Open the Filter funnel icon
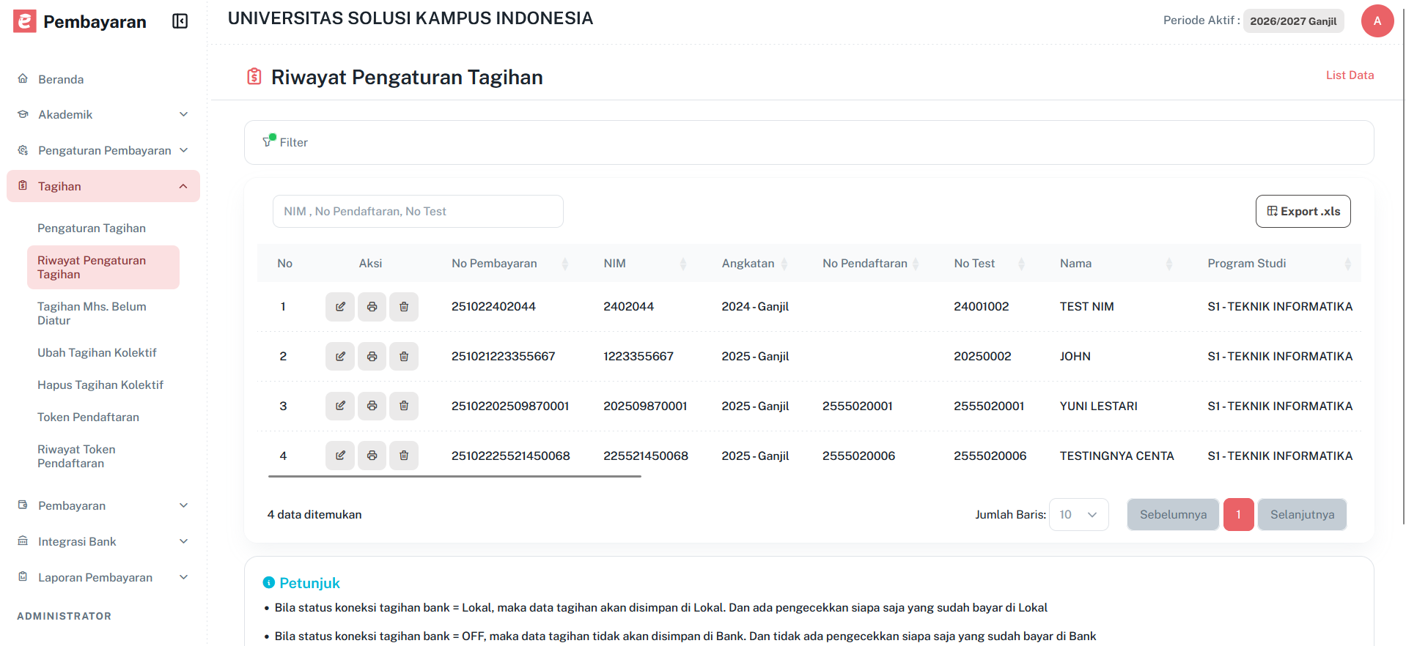 (x=268, y=141)
